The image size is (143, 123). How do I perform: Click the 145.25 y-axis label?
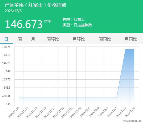[6, 96]
